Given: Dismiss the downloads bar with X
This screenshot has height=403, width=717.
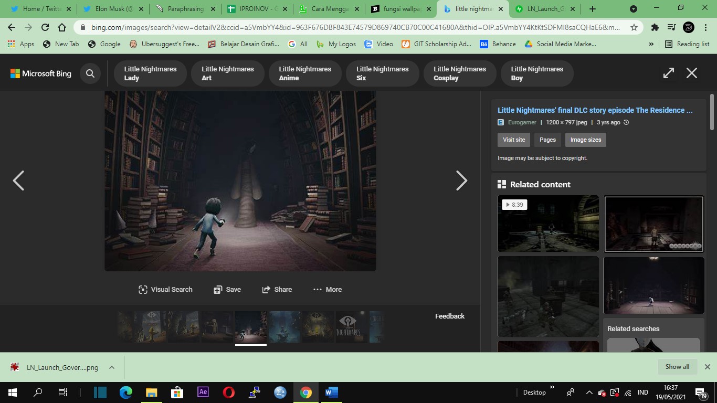Looking at the screenshot, I should [x=707, y=367].
